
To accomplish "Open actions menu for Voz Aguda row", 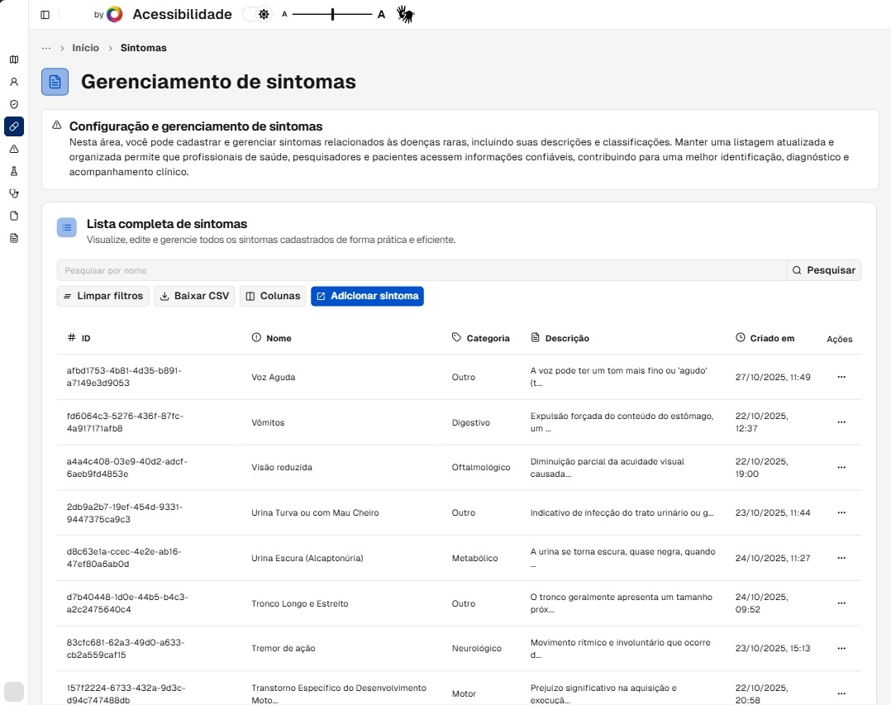I will 841,377.
